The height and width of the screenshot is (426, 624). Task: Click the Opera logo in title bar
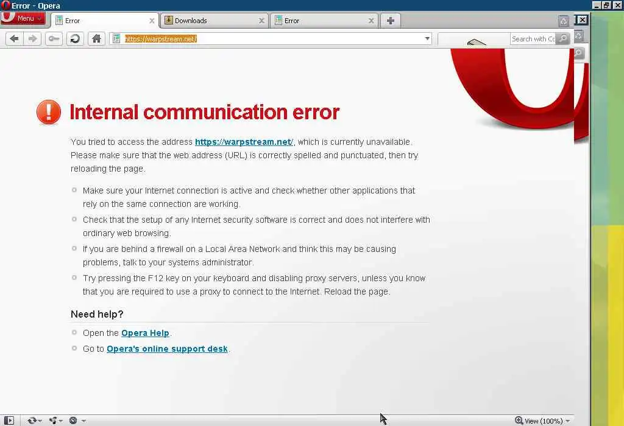tap(5, 5)
